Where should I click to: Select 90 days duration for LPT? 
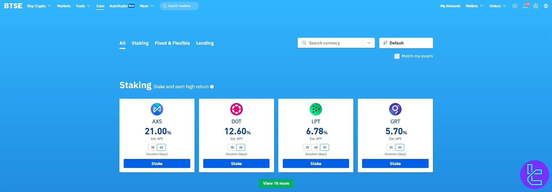pyautogui.click(x=325, y=147)
